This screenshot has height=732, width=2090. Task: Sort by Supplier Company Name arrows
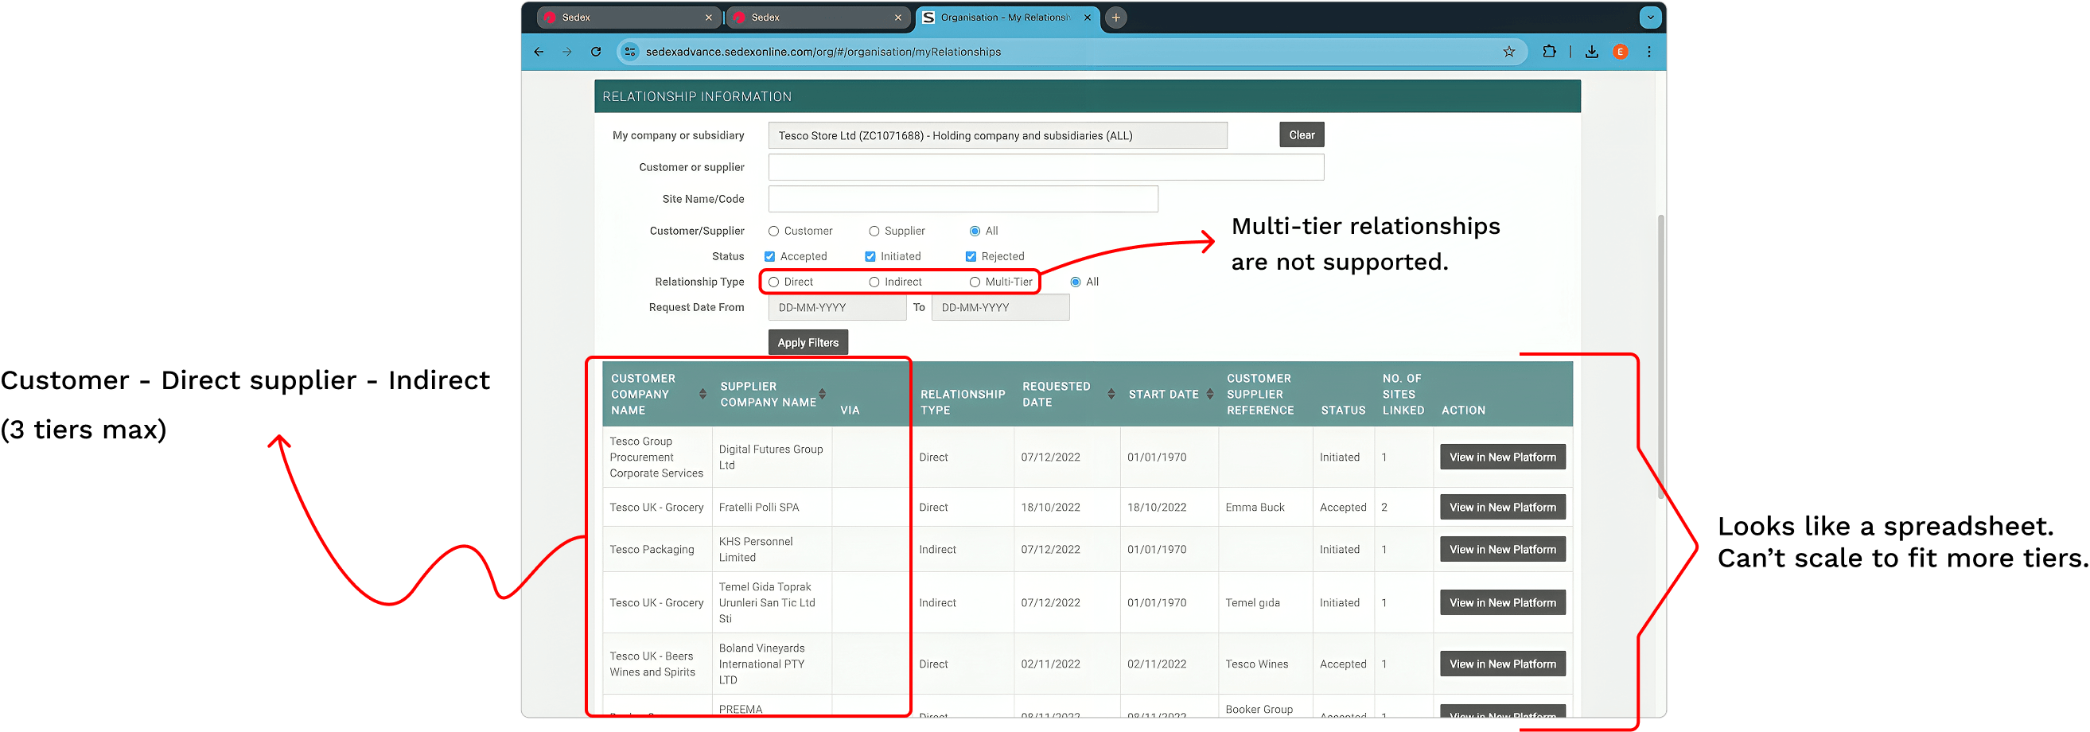[x=822, y=395]
